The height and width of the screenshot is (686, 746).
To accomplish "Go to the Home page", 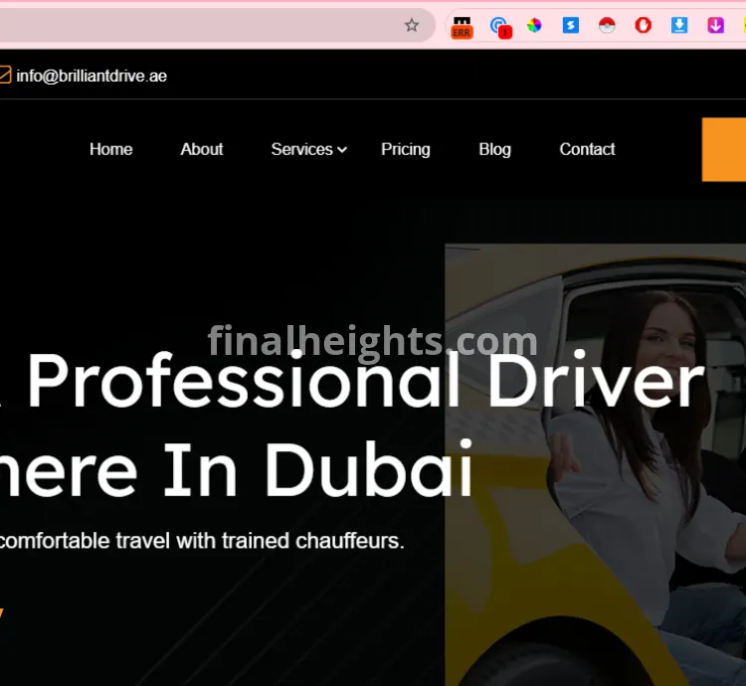I will (x=110, y=149).
